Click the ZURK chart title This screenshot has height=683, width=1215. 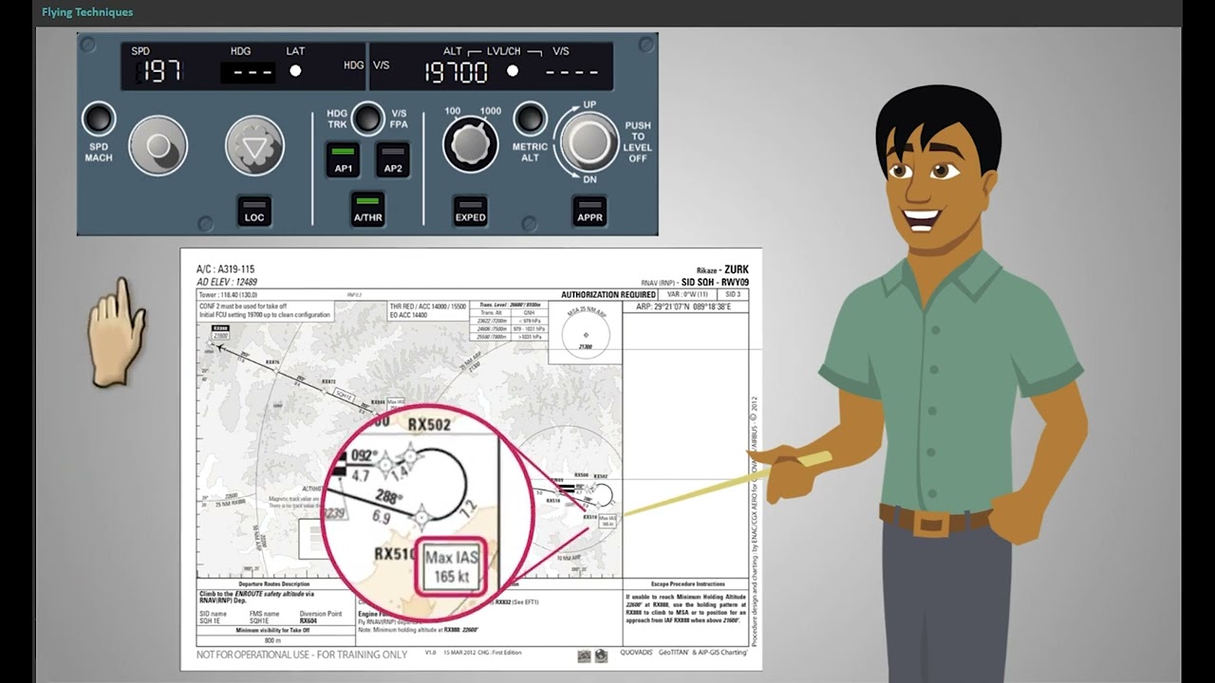pos(735,269)
